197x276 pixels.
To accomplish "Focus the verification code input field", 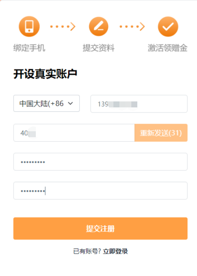I will pyautogui.click(x=74, y=133).
